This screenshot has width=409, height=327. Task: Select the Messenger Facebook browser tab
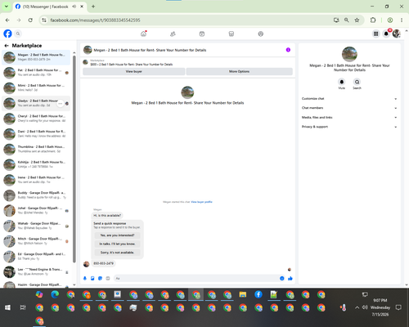[50, 7]
